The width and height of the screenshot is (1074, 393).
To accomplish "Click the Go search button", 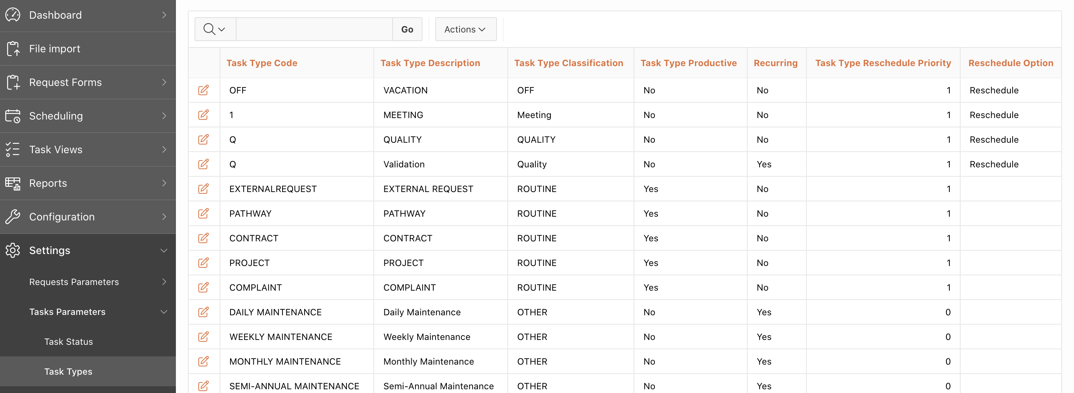I will (x=408, y=29).
